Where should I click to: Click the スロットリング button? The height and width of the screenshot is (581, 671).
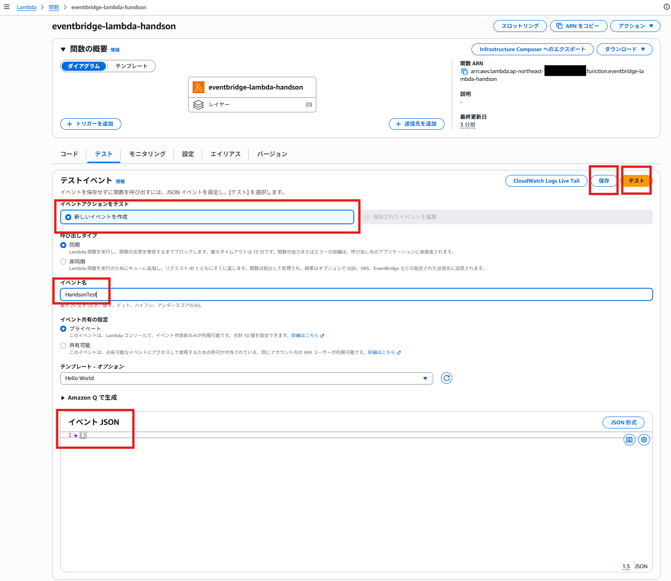tap(520, 26)
